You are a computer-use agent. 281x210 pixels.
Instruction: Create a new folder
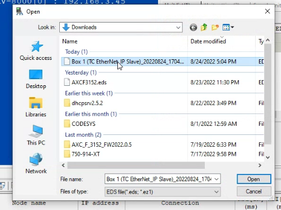215,28
